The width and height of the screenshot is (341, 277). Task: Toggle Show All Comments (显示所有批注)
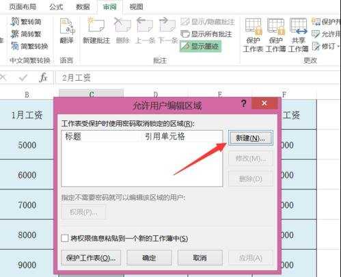pos(206,34)
